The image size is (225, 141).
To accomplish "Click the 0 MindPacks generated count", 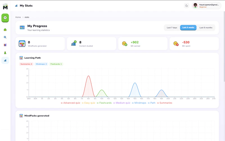I will (x=29, y=42).
